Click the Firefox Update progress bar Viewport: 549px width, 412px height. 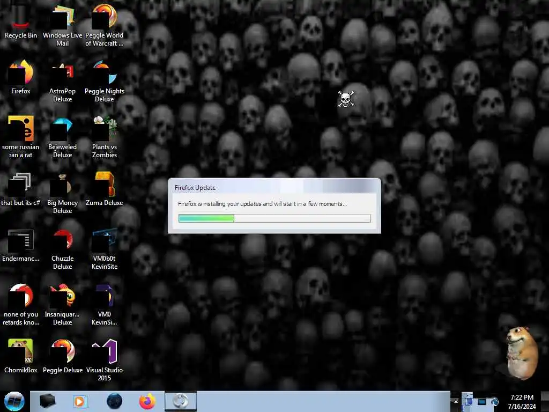[x=274, y=218]
